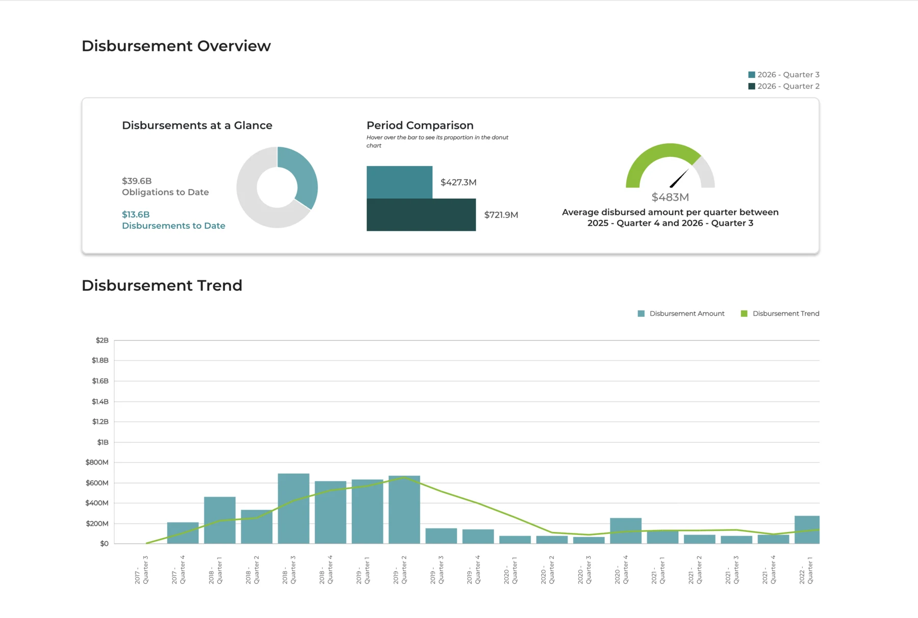Click Disbursements at a Glance title
The height and width of the screenshot is (618, 918).
click(197, 125)
